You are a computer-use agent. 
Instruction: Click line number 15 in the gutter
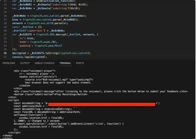(x=5, y=12)
